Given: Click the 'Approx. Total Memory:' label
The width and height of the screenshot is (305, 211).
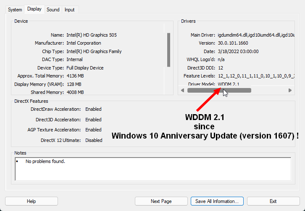Looking at the screenshot, I should (x=40, y=76).
